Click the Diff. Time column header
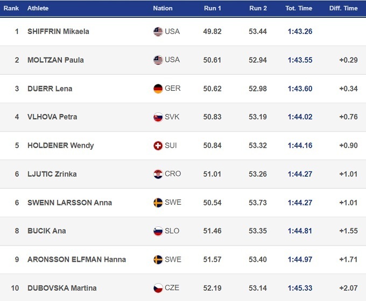Screen dimensions: 366x301 [x=343, y=8]
